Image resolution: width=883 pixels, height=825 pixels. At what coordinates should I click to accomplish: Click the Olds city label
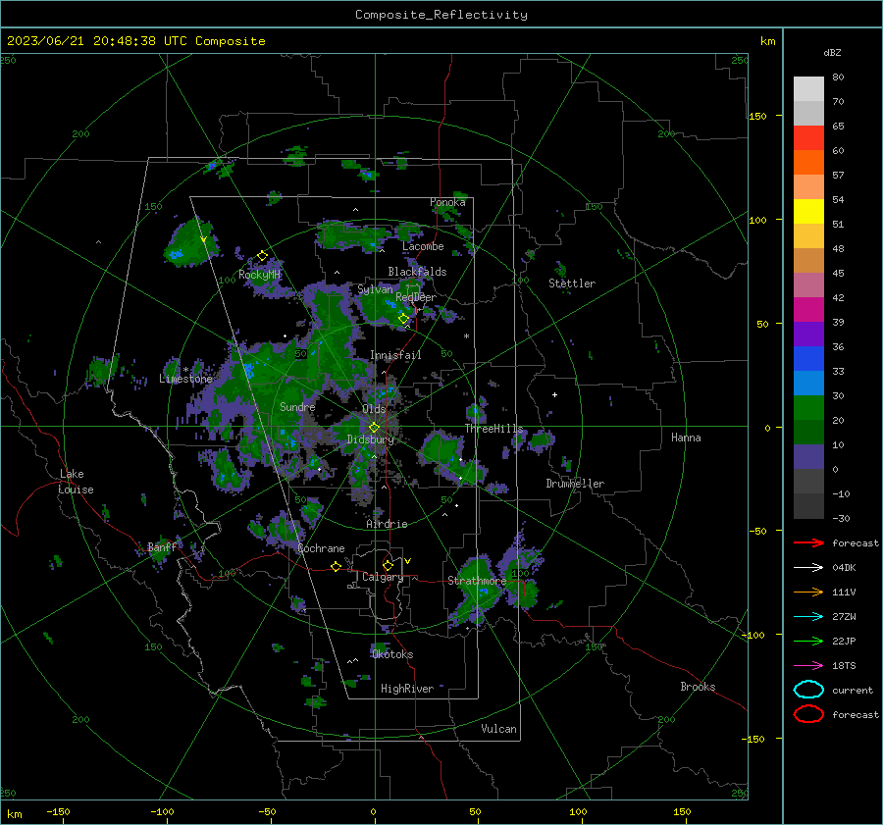tap(374, 409)
